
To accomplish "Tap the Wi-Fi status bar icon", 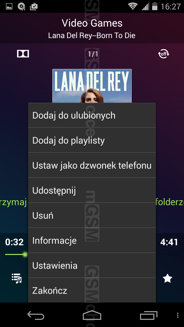I will pos(133,6).
